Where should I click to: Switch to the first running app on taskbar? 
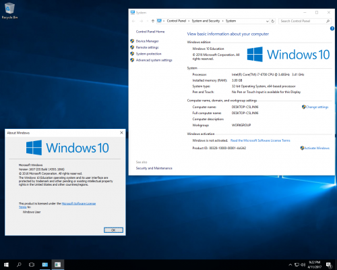tap(45, 265)
